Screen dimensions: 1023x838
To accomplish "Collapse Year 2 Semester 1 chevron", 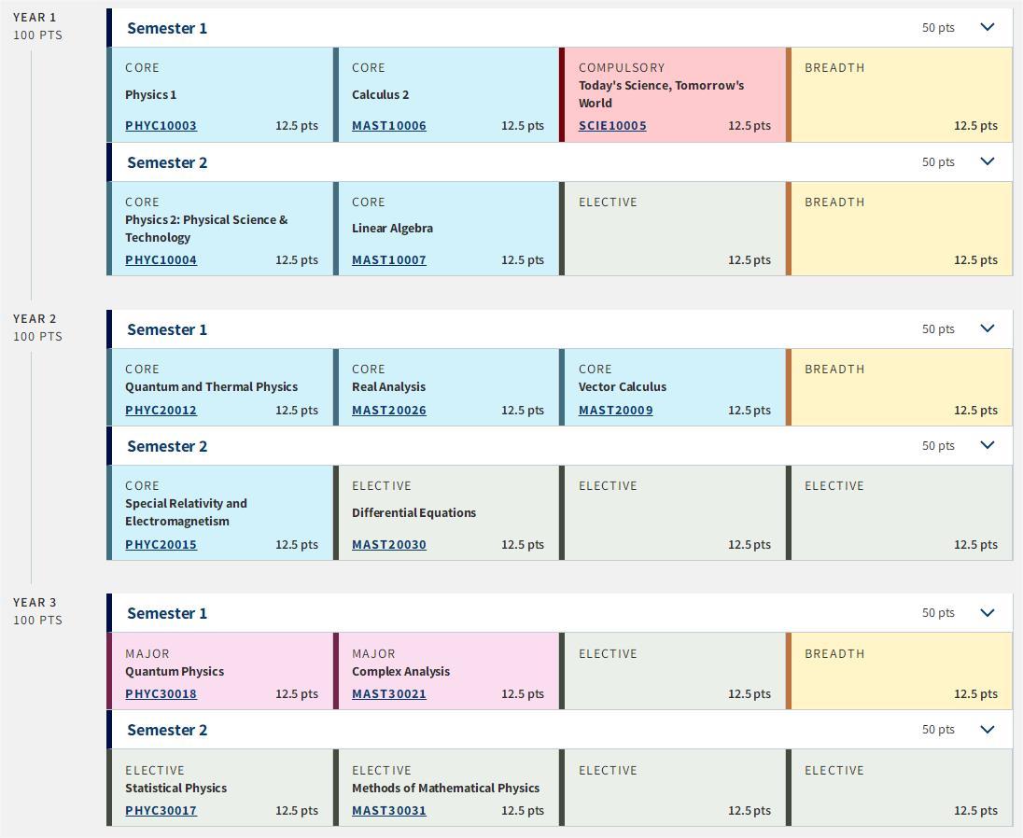I will tap(988, 328).
